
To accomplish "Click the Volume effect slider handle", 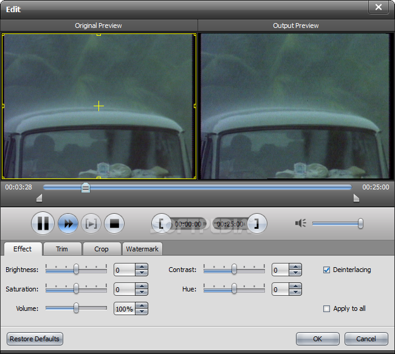I will [76, 308].
